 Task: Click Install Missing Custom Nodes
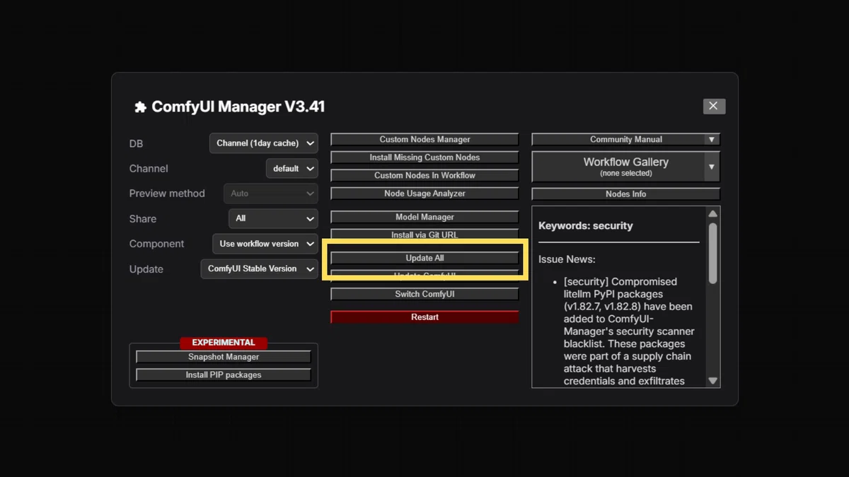pyautogui.click(x=424, y=158)
